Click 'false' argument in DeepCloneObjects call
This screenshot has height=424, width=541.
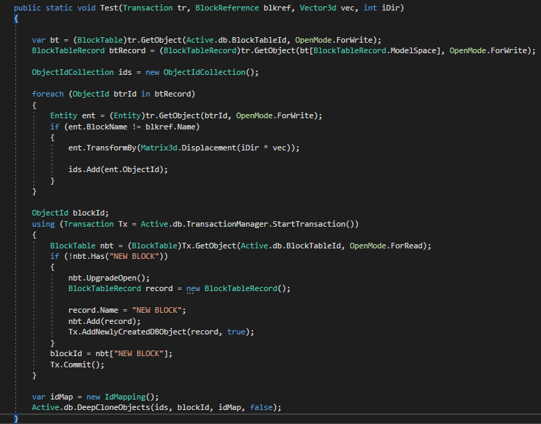point(261,408)
